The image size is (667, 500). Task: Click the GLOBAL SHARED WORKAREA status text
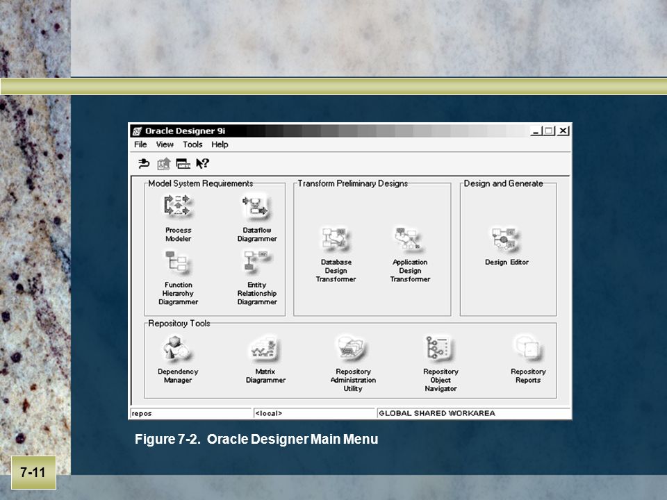pyautogui.click(x=437, y=413)
